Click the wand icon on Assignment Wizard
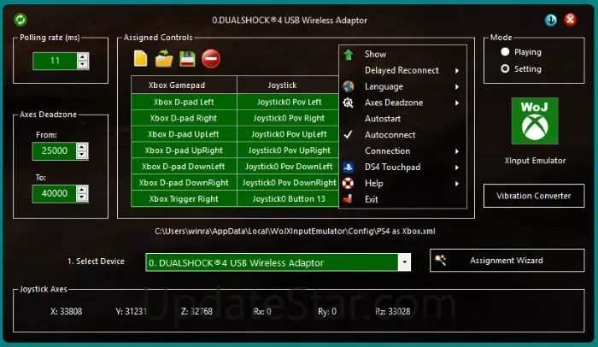The height and width of the screenshot is (347, 598). [441, 260]
